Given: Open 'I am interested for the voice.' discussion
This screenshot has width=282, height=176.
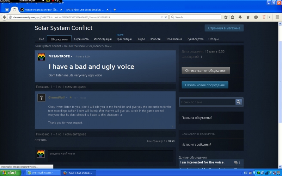Looking at the screenshot, I should (x=202, y=163).
